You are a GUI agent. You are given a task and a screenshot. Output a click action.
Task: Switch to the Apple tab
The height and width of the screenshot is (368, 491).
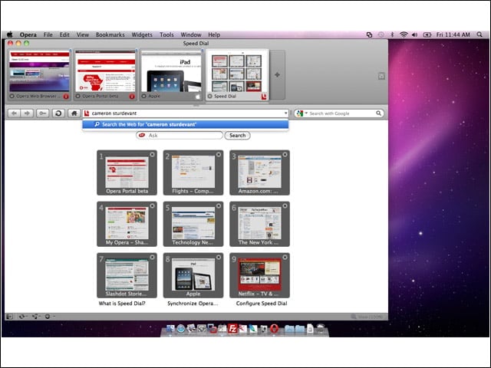[172, 75]
